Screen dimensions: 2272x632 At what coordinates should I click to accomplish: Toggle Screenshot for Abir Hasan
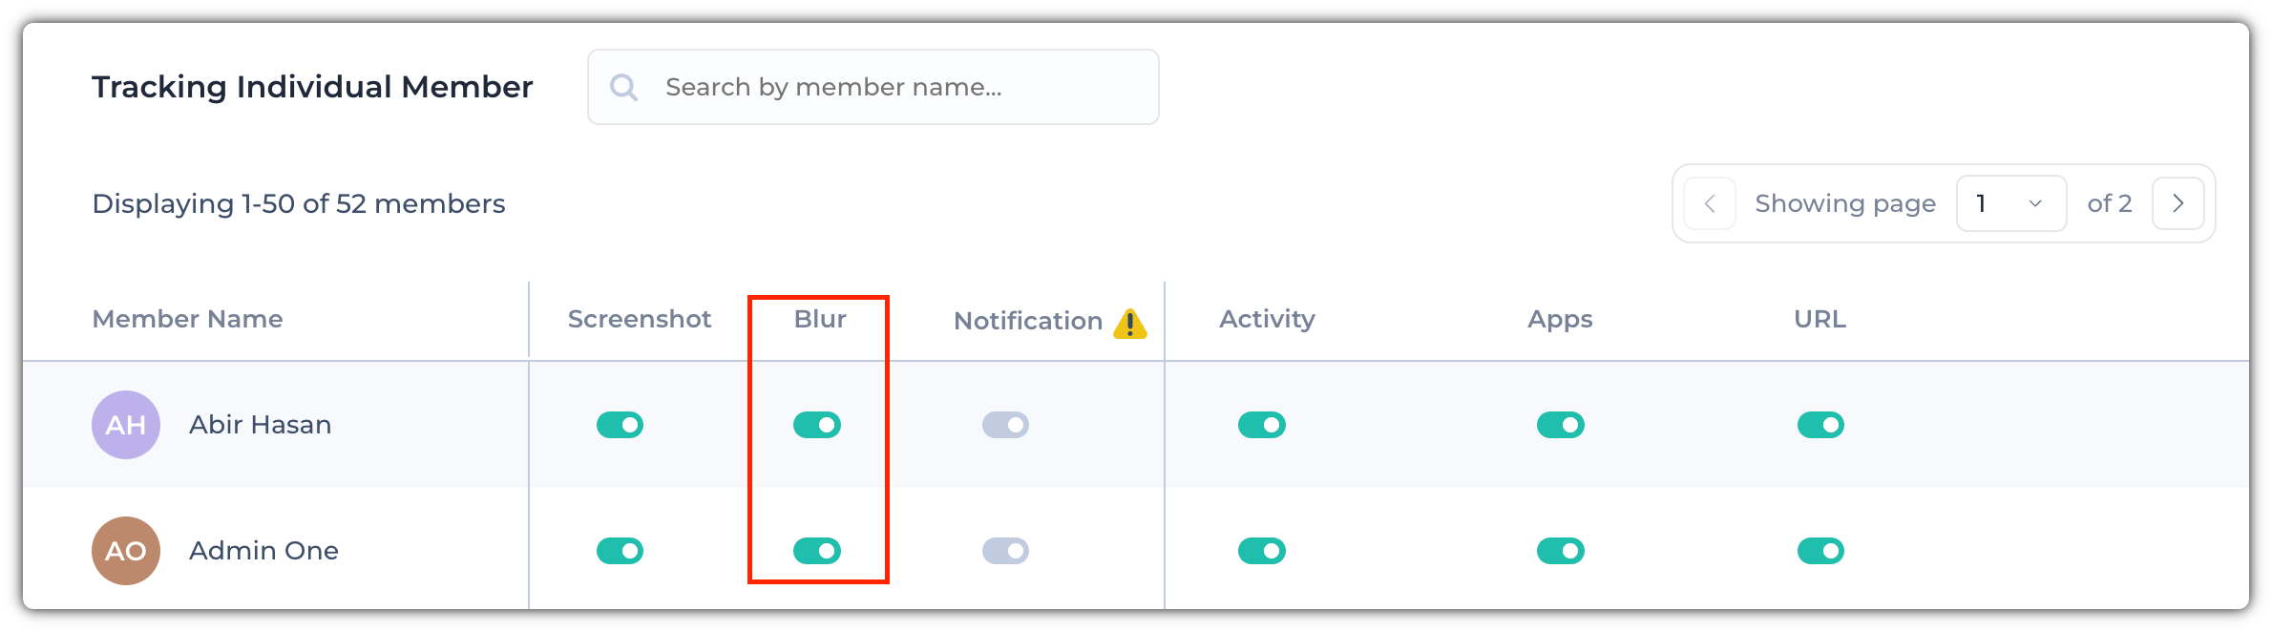tap(621, 425)
